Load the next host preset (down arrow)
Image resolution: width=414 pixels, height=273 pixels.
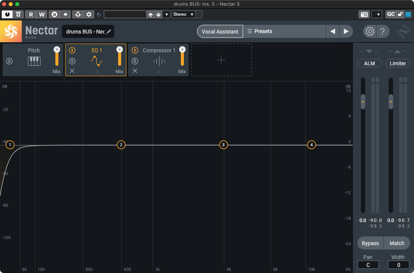point(159,14)
